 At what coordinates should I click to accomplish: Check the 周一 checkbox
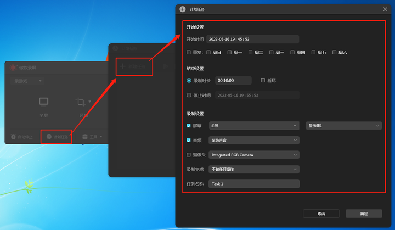229,52
